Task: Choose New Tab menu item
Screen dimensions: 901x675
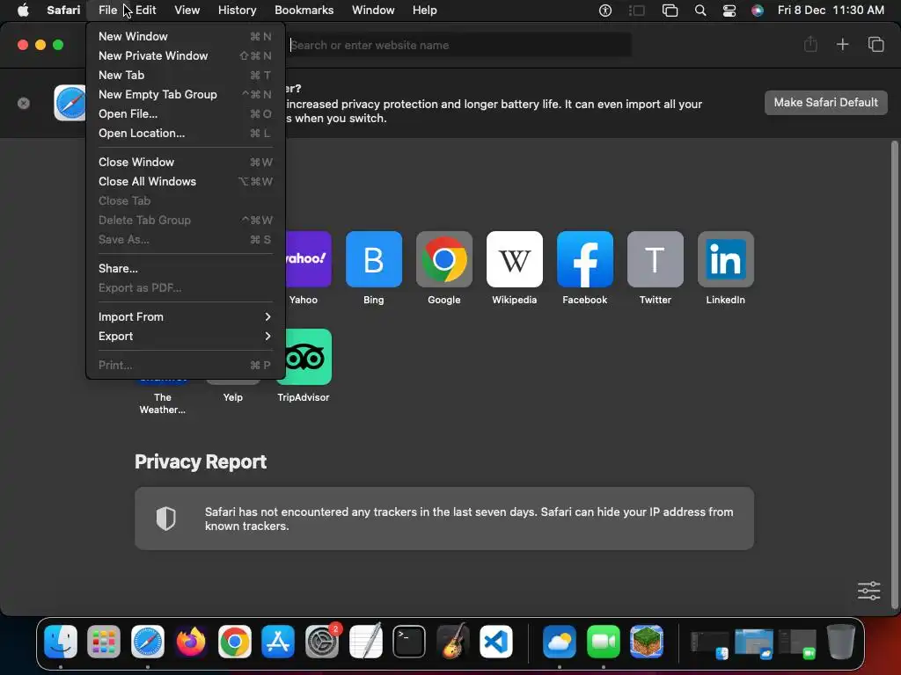Action: (x=185, y=76)
